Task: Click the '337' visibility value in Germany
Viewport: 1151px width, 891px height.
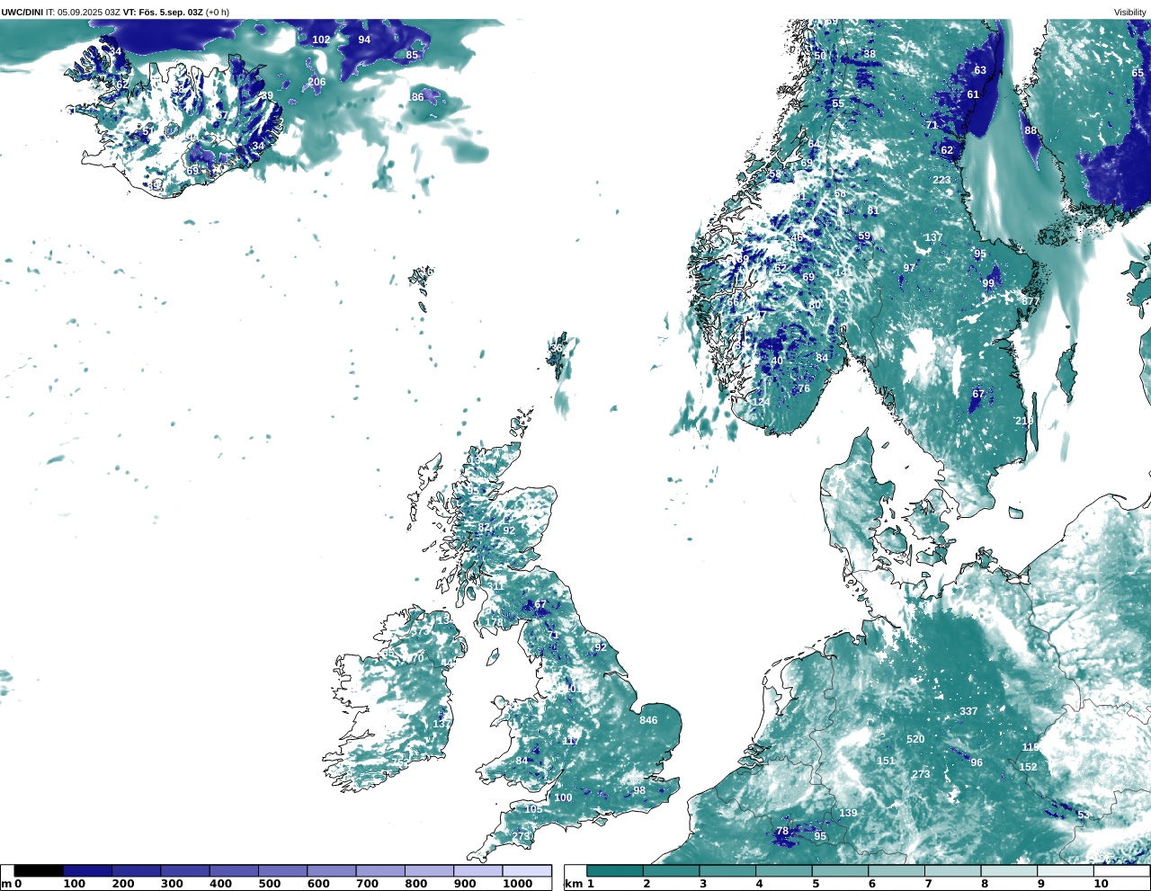Action: point(968,711)
